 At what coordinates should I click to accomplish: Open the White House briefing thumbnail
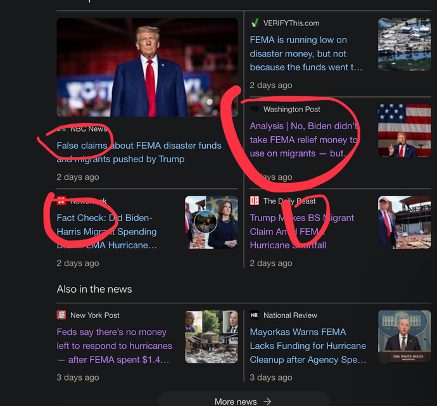point(405,337)
